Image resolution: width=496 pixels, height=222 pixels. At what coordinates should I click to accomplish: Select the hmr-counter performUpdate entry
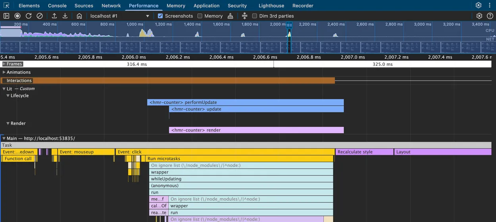point(245,102)
